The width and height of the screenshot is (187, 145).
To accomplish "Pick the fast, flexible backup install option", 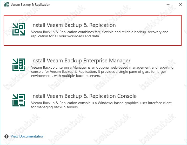I will (x=92, y=31).
